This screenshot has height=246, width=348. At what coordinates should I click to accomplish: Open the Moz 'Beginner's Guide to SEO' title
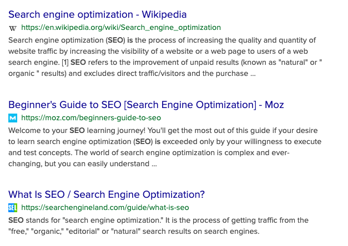point(147,105)
